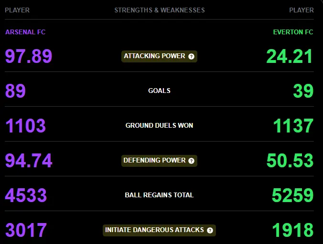Image resolution: width=323 pixels, height=244 pixels.
Task: Click the right Player column header
Action: click(x=301, y=10)
